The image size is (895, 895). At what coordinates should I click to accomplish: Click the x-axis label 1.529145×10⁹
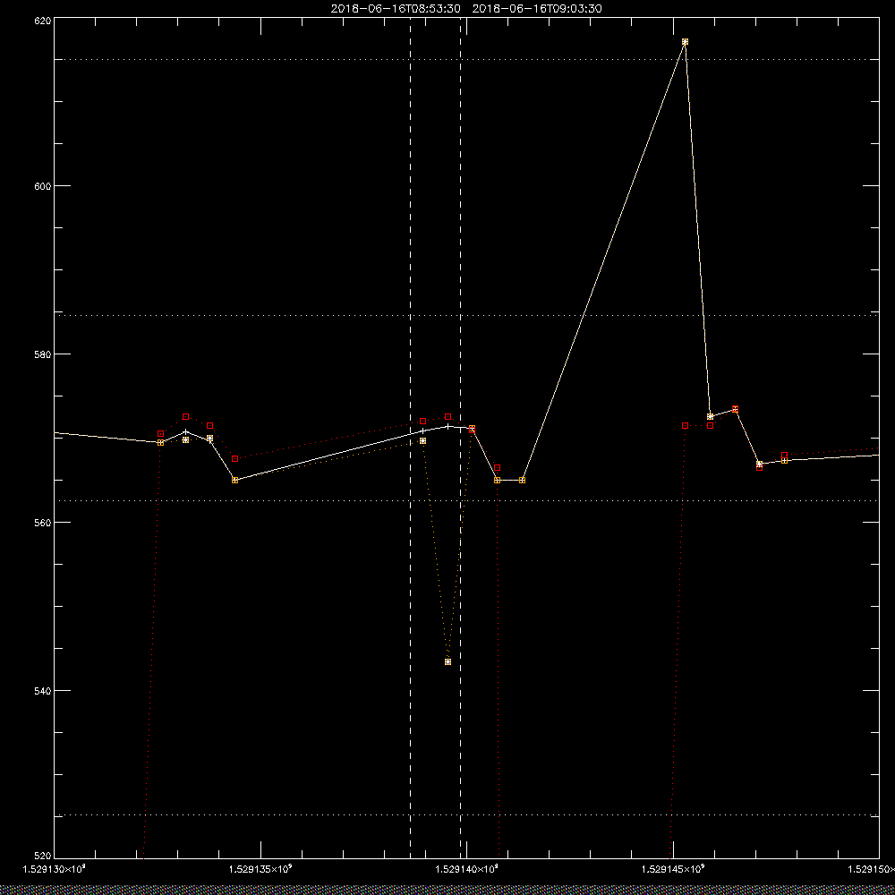(674, 869)
